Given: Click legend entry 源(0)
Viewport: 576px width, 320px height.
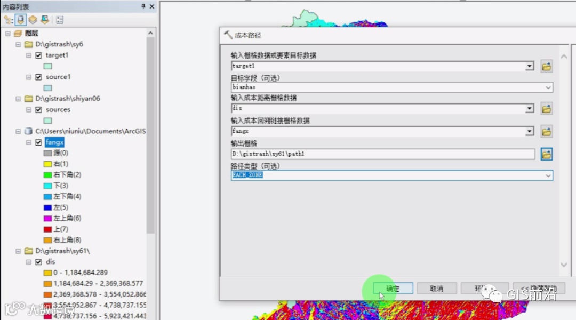Looking at the screenshot, I should tap(61, 153).
